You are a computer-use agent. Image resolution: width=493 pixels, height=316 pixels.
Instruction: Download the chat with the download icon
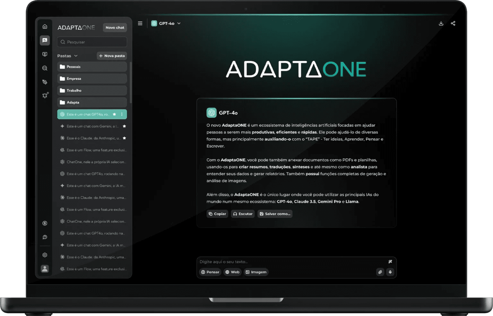[441, 23]
